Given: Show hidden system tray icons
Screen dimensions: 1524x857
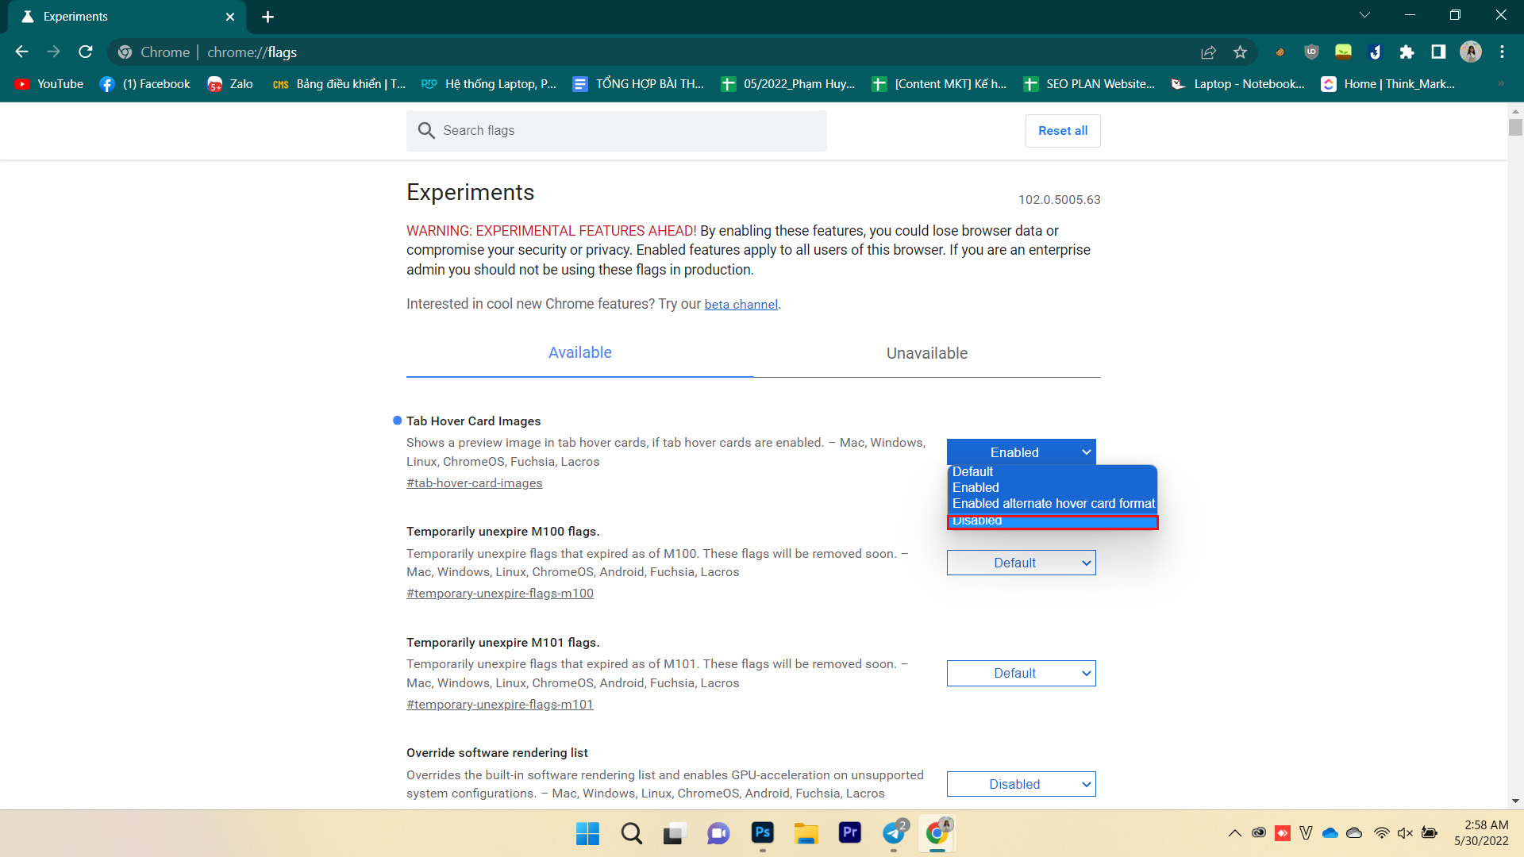Looking at the screenshot, I should (x=1234, y=833).
